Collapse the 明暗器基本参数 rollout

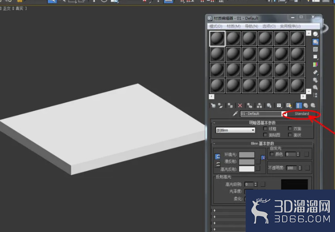click(x=262, y=123)
